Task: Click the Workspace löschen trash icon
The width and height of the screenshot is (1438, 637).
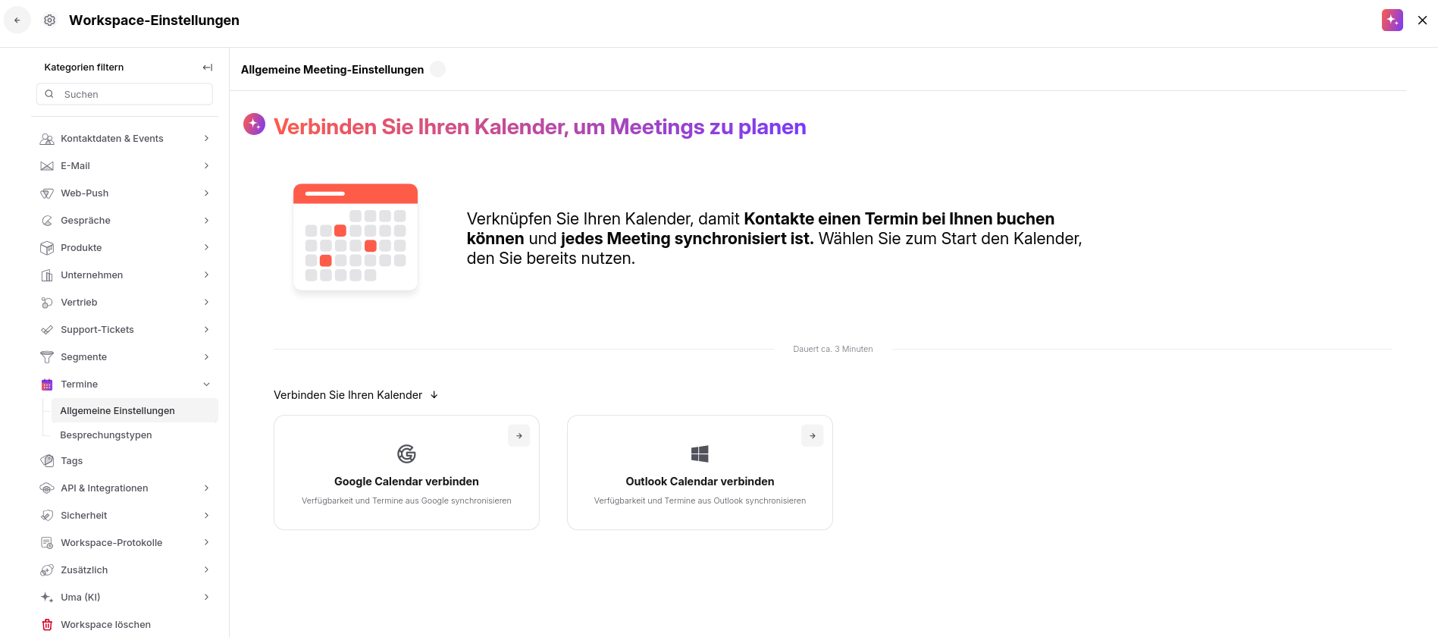Action: pos(47,625)
